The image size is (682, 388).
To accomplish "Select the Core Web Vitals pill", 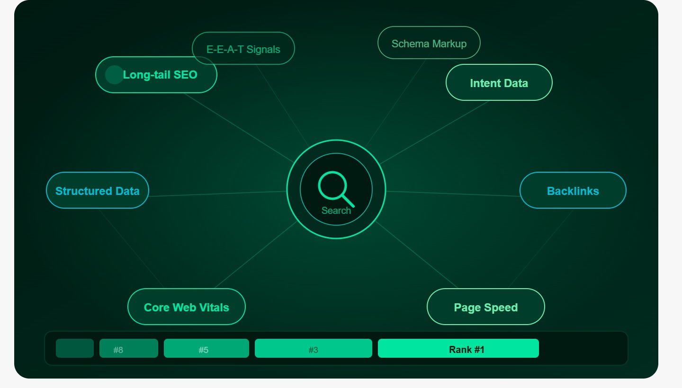I will tap(187, 307).
